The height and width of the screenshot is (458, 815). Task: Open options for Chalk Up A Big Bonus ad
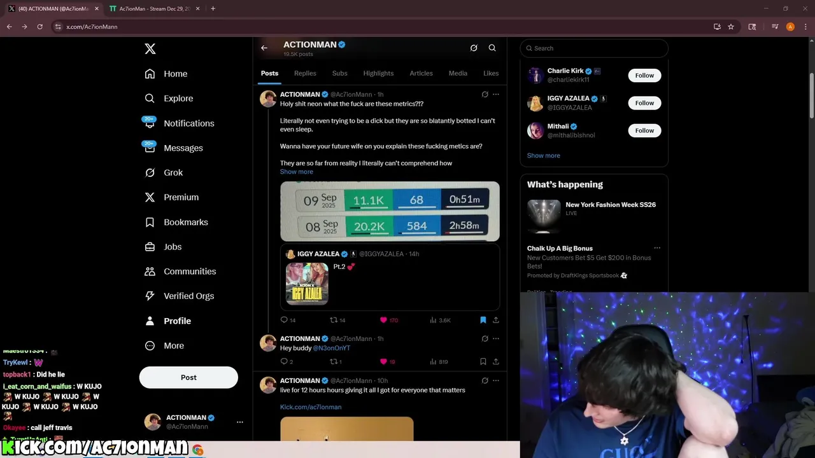pos(657,248)
